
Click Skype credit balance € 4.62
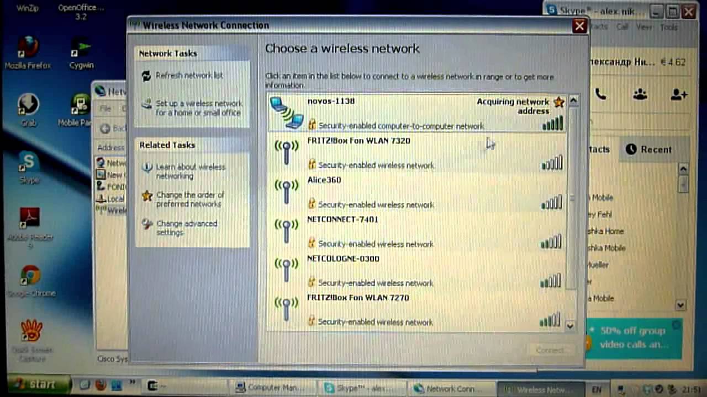coord(673,62)
